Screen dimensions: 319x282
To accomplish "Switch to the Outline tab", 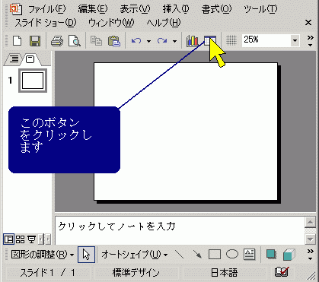I will point(14,59).
